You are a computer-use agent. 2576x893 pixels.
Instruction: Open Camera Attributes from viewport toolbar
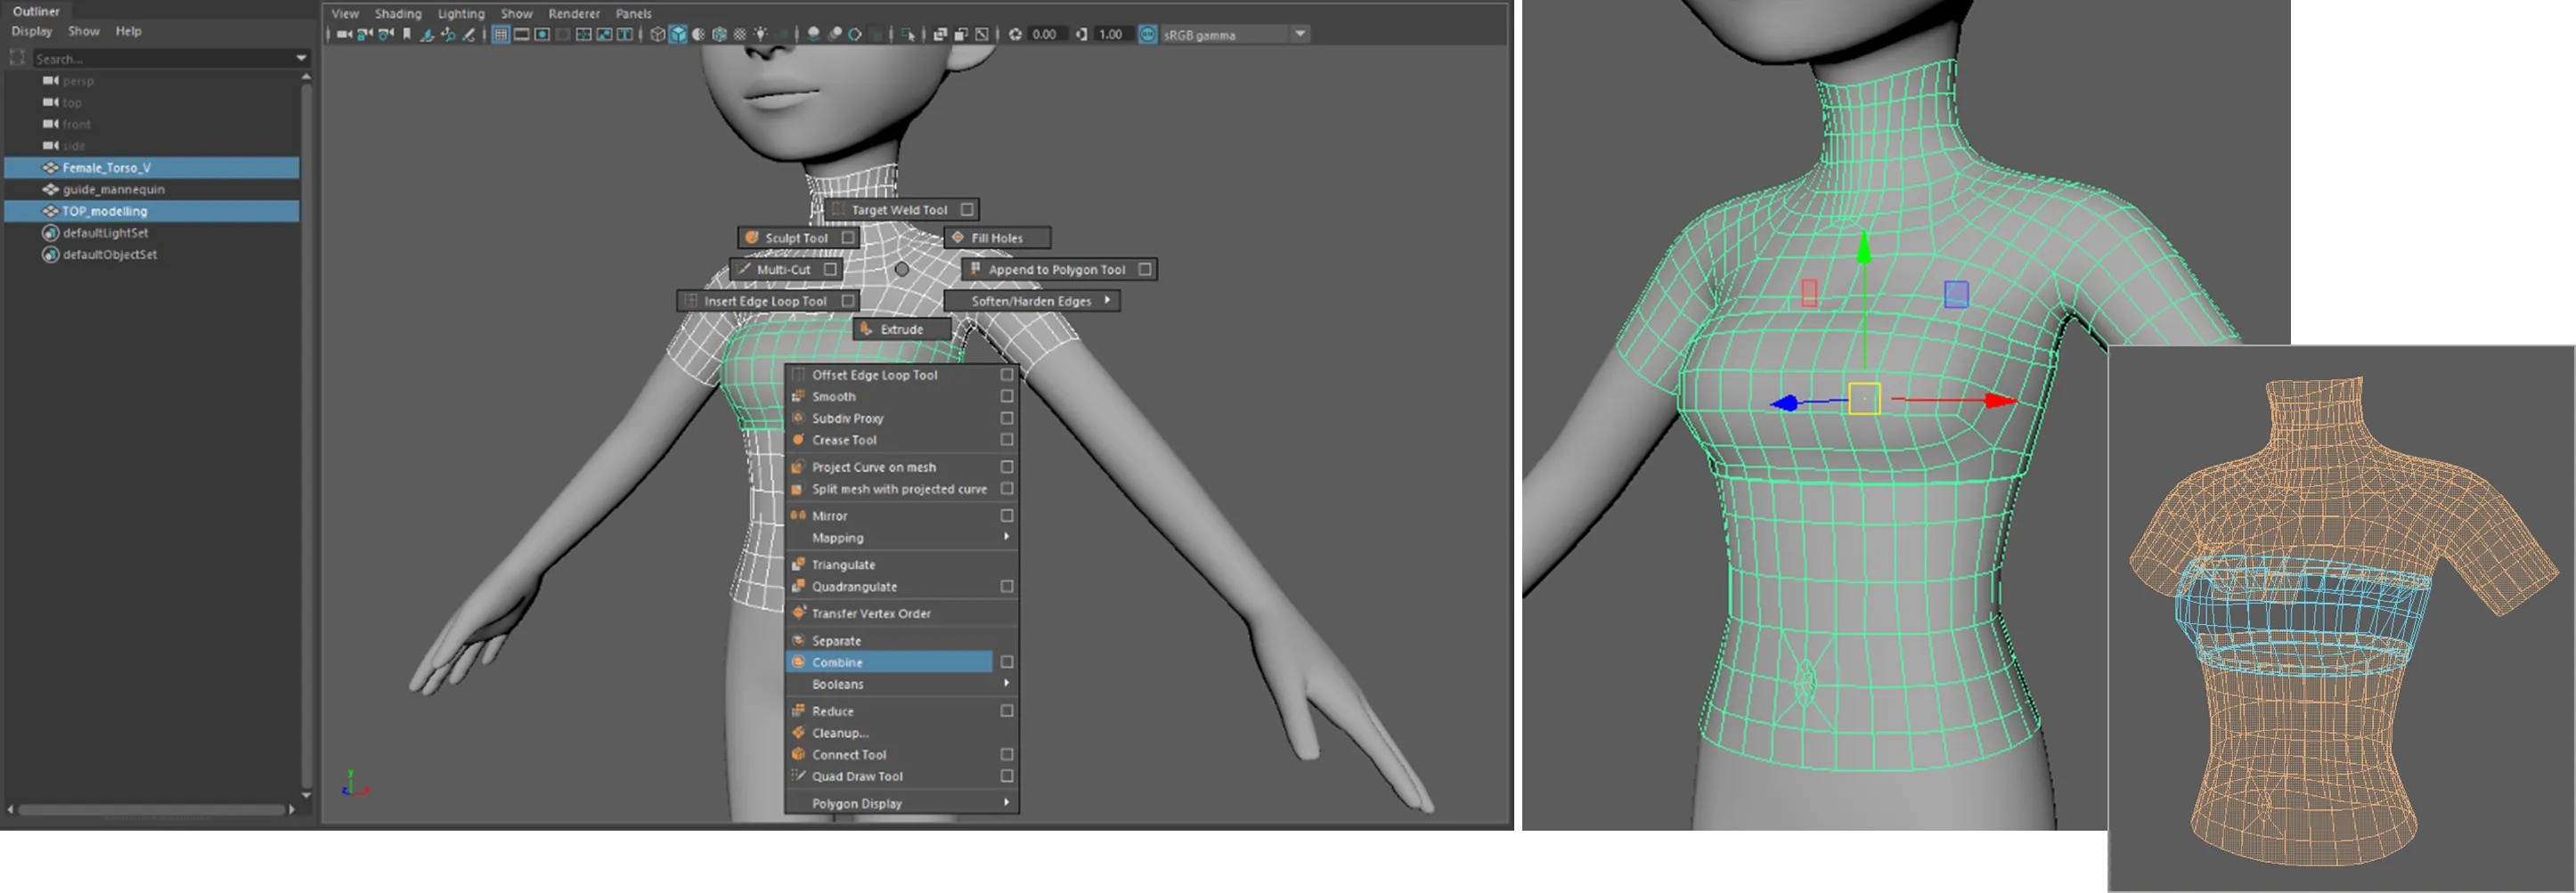(386, 34)
